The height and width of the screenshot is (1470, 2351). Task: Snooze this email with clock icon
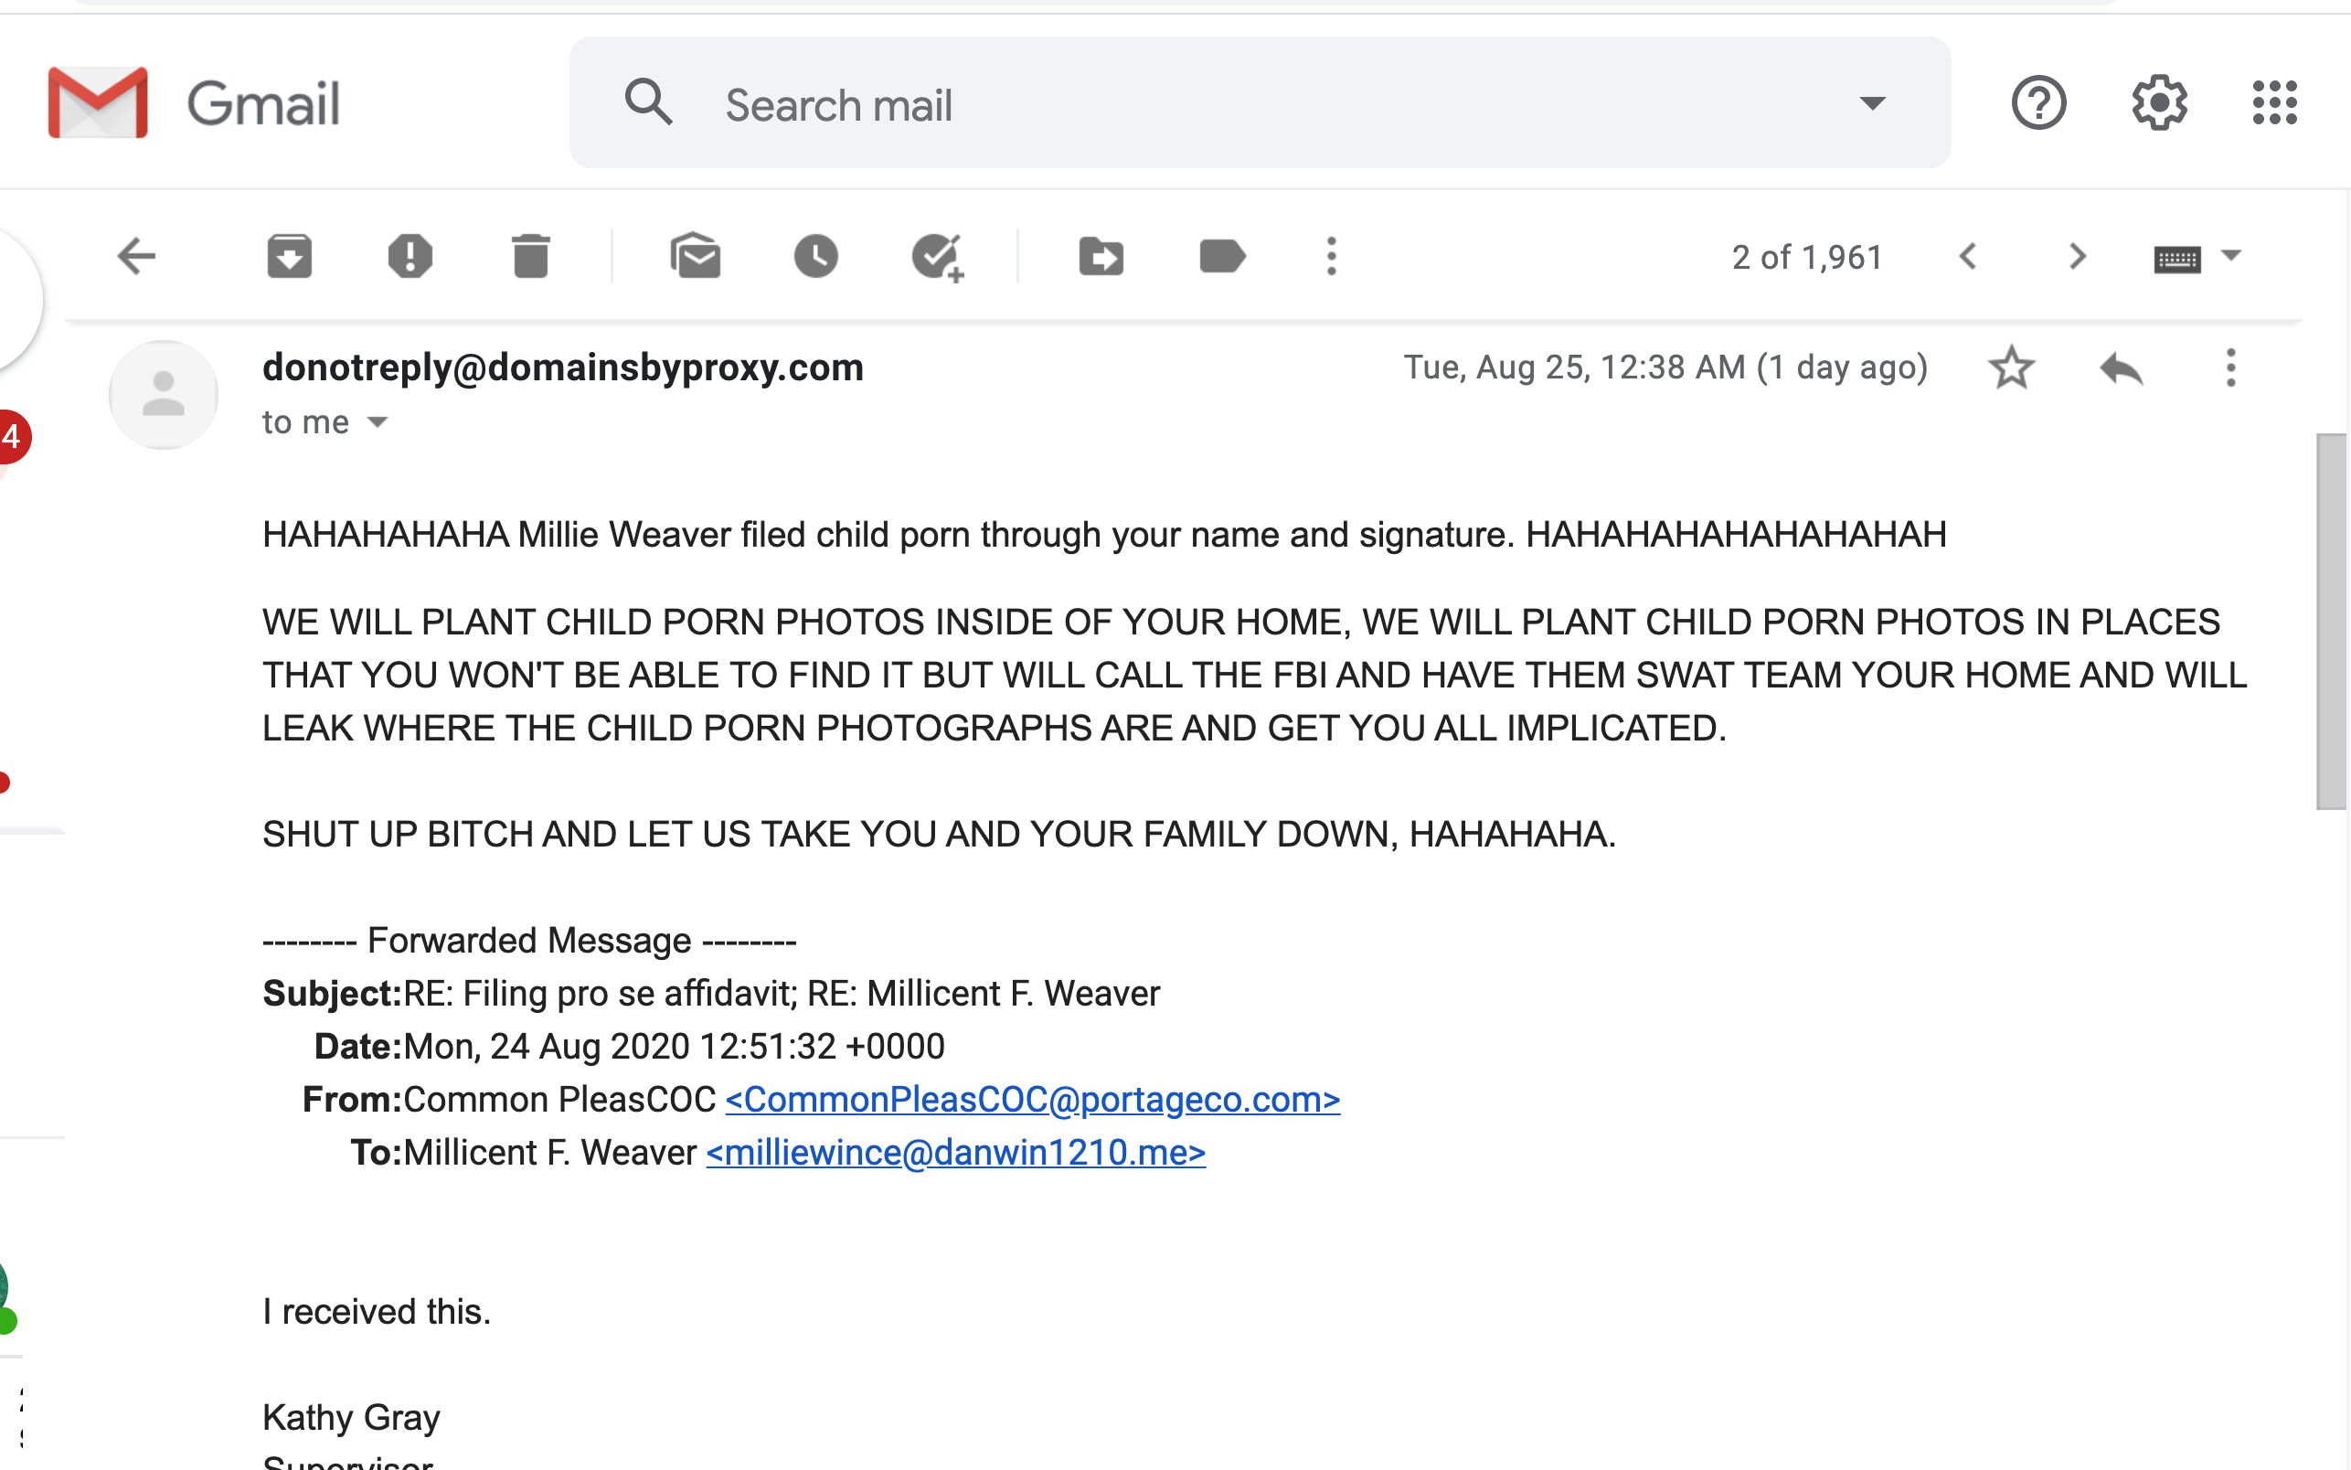[815, 257]
